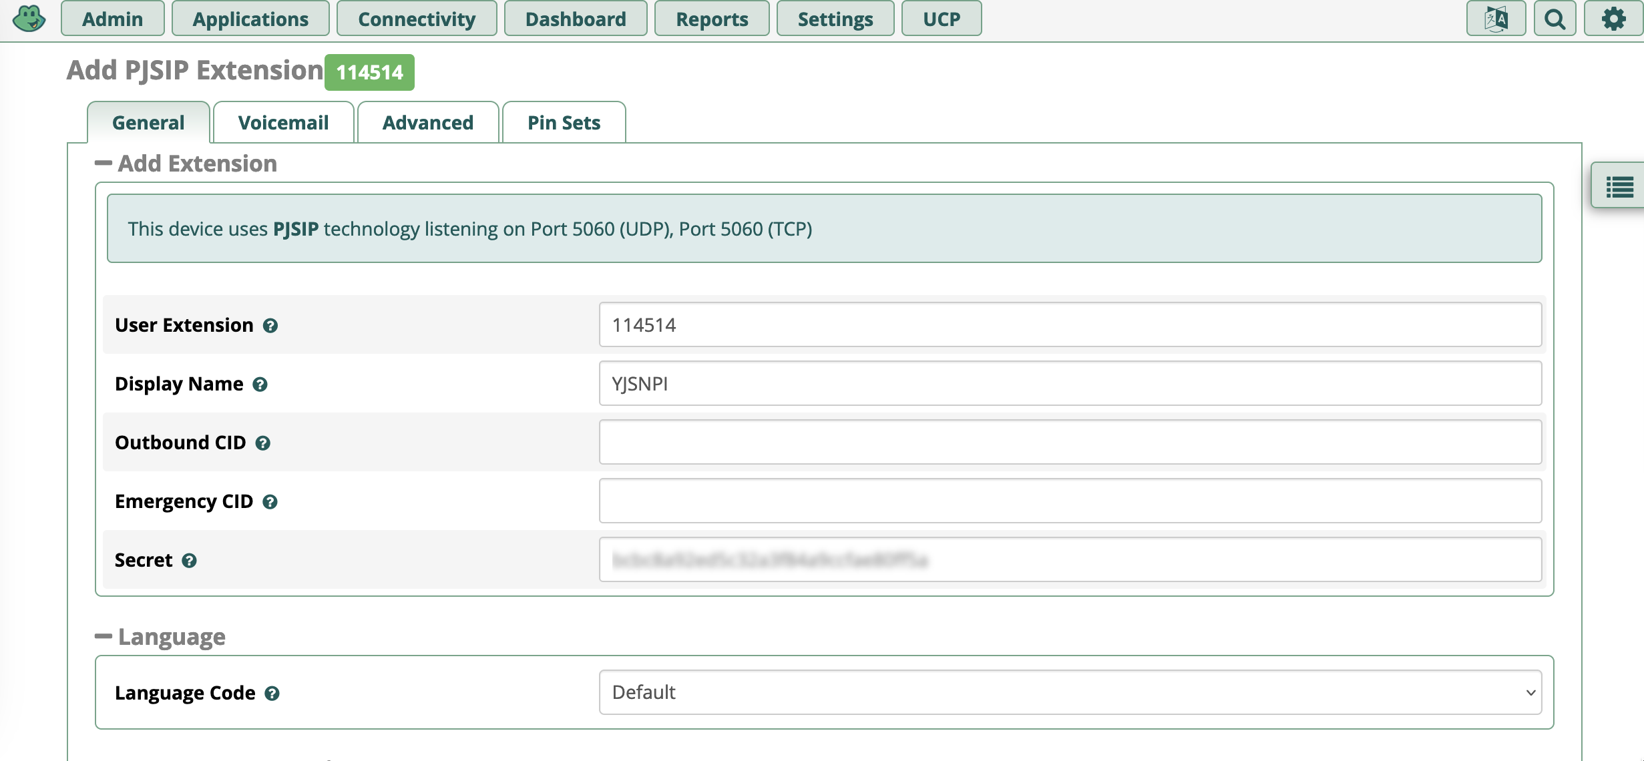Collapse the Add Extension section
The width and height of the screenshot is (1644, 761).
pos(104,162)
